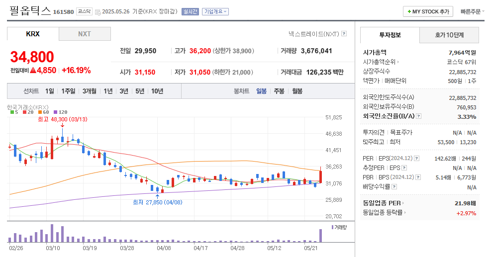Image resolution: width=491 pixels, height=257 pixels.
Task: Click the 코스닥 market badge
Action: (x=84, y=11)
